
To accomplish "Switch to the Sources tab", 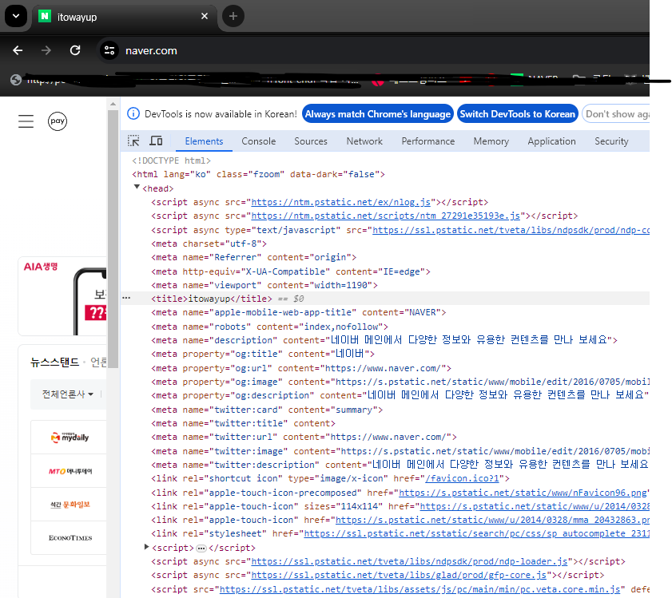I will point(311,141).
